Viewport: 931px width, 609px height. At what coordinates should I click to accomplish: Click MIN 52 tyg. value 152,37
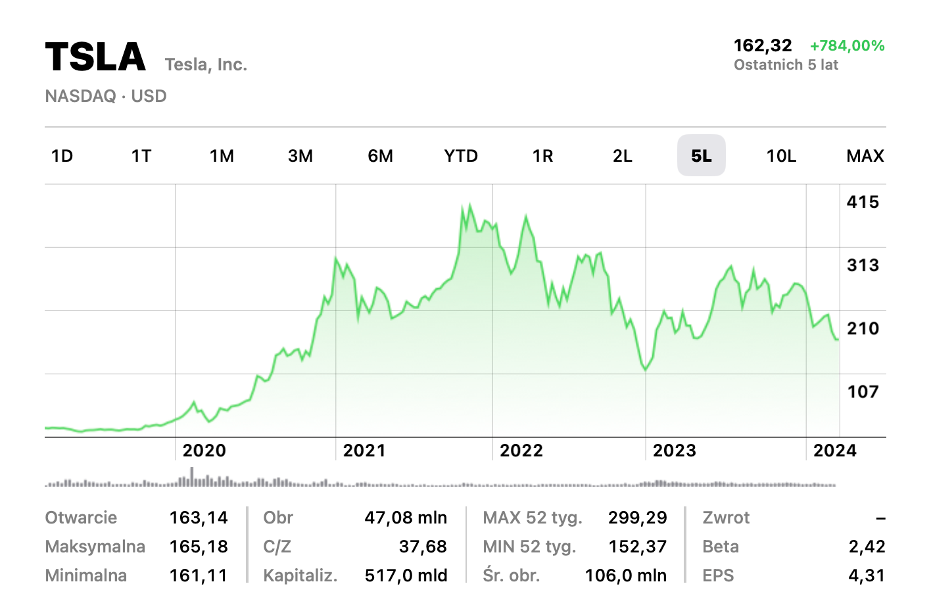coord(638,547)
